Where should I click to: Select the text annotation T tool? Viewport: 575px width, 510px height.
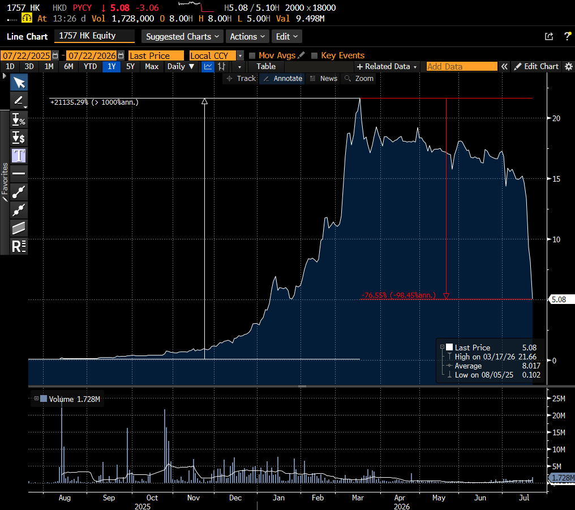(x=19, y=156)
